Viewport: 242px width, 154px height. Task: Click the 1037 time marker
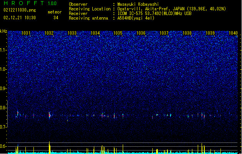164,33
